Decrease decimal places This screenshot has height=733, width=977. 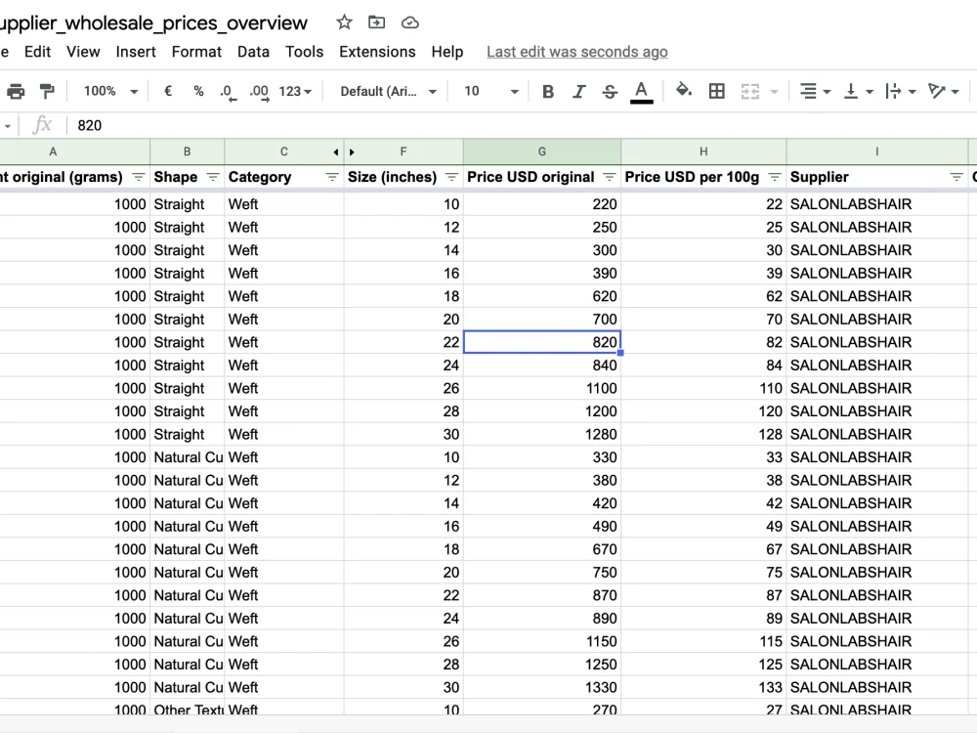228,92
